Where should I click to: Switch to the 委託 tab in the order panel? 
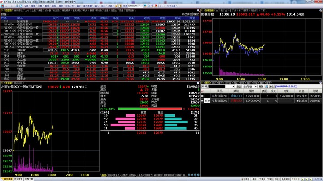coord(207,83)
